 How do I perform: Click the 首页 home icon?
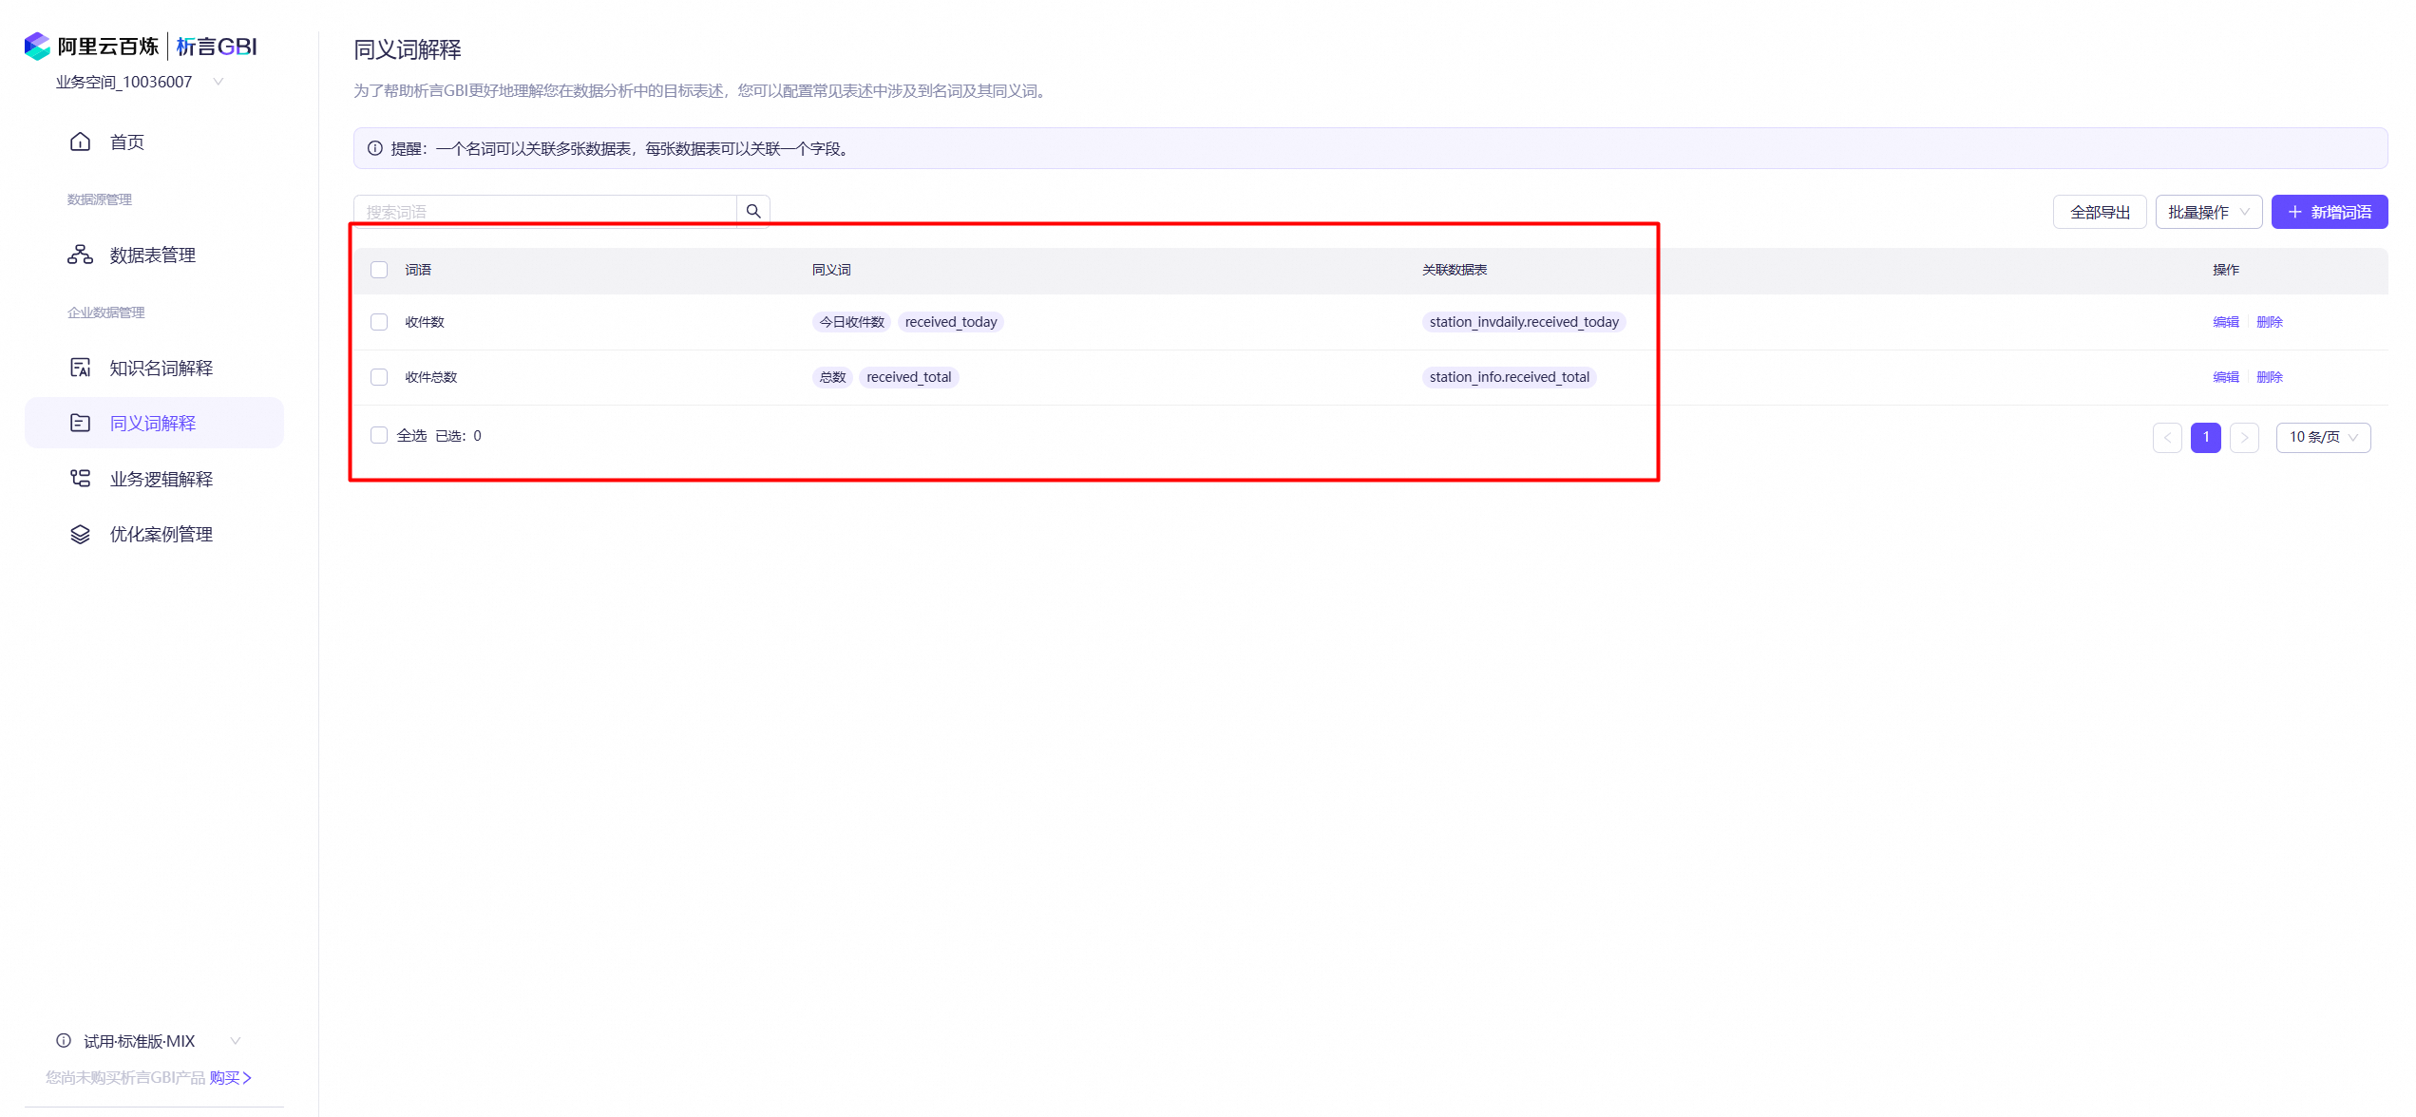(x=80, y=142)
